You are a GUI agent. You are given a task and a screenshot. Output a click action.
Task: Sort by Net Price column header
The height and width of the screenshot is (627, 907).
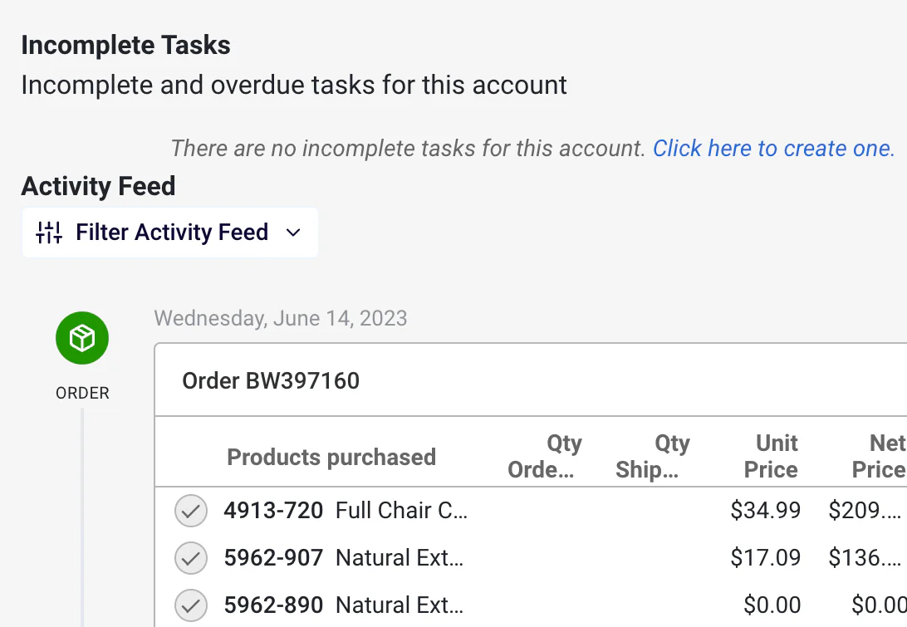pos(879,457)
